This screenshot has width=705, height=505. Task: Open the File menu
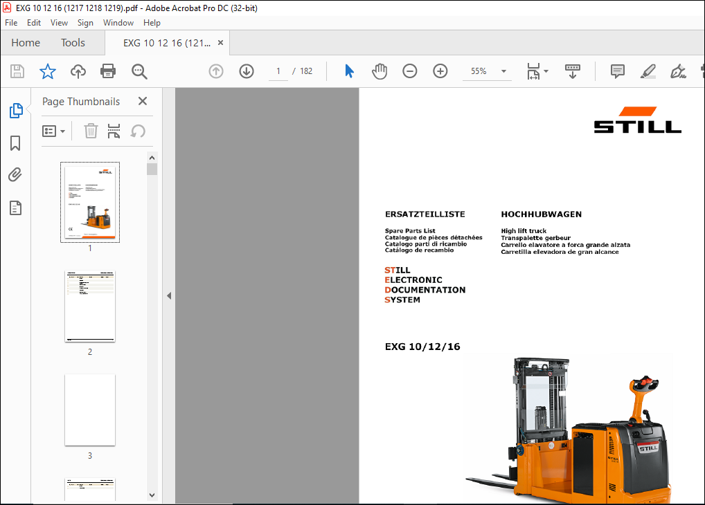pos(11,22)
